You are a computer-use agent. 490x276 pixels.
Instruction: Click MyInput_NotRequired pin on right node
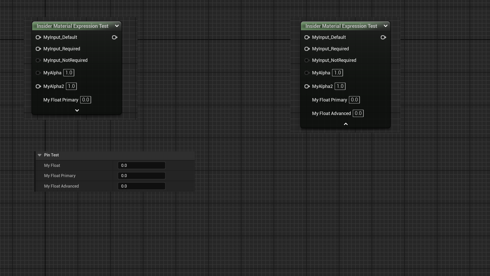pyautogui.click(x=307, y=60)
